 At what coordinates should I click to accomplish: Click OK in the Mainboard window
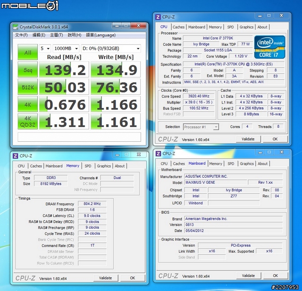[276, 275]
